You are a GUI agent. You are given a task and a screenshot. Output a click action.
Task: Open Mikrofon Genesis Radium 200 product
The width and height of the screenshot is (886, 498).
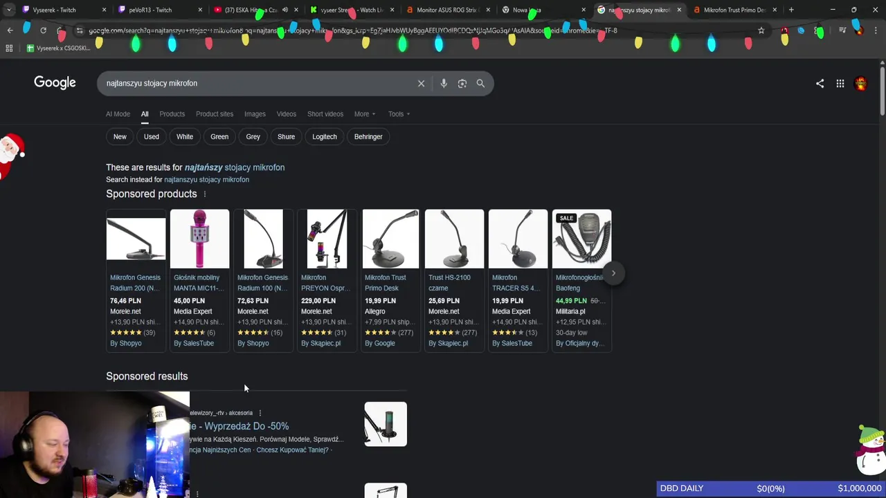click(136, 282)
